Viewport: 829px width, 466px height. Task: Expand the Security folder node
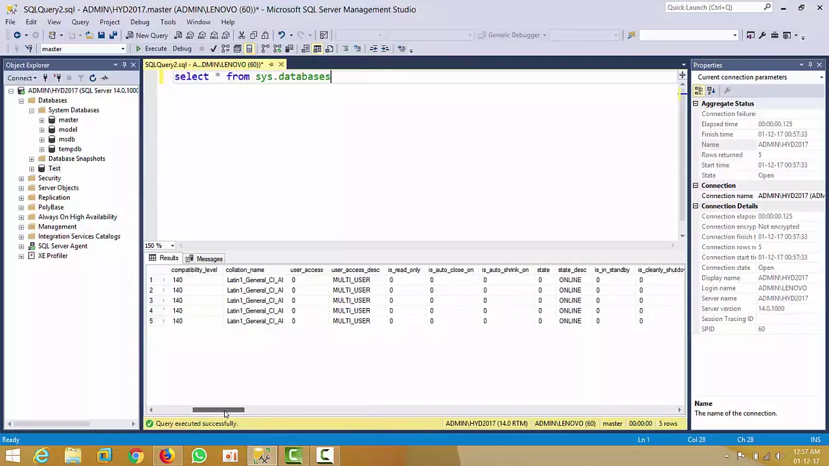(21, 178)
